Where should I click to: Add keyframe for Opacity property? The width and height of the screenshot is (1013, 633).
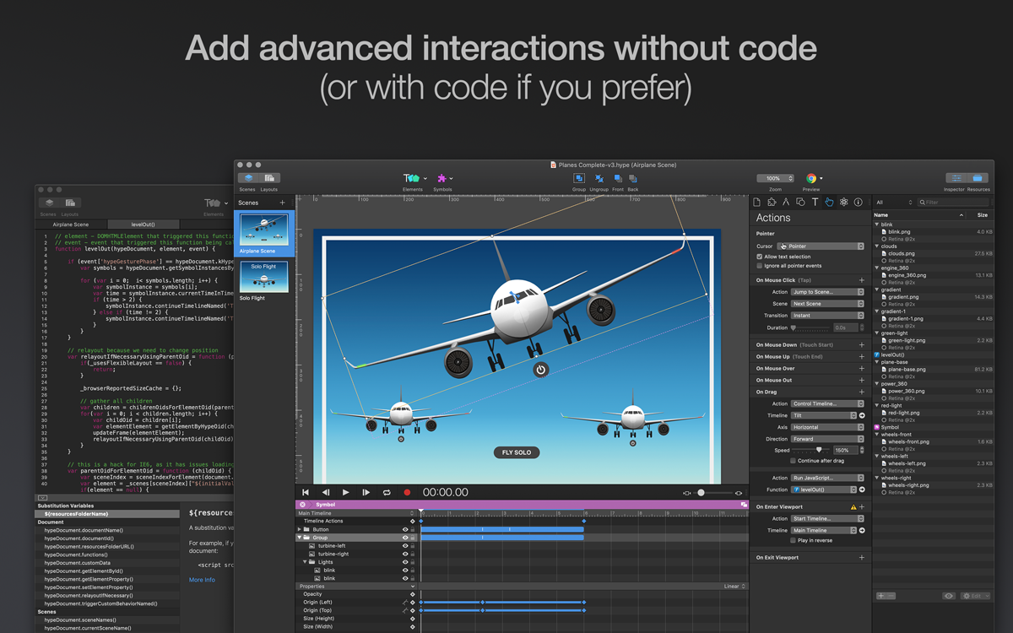point(413,594)
